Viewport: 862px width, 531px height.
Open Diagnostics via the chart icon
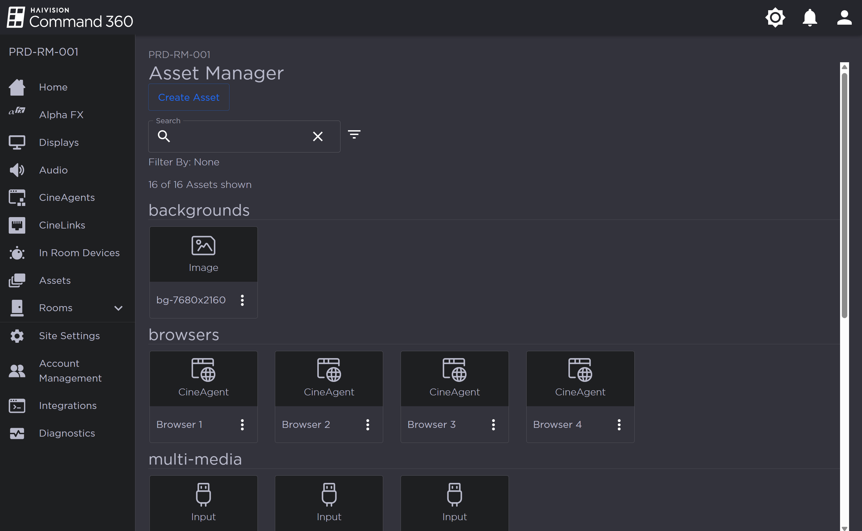[x=17, y=433]
